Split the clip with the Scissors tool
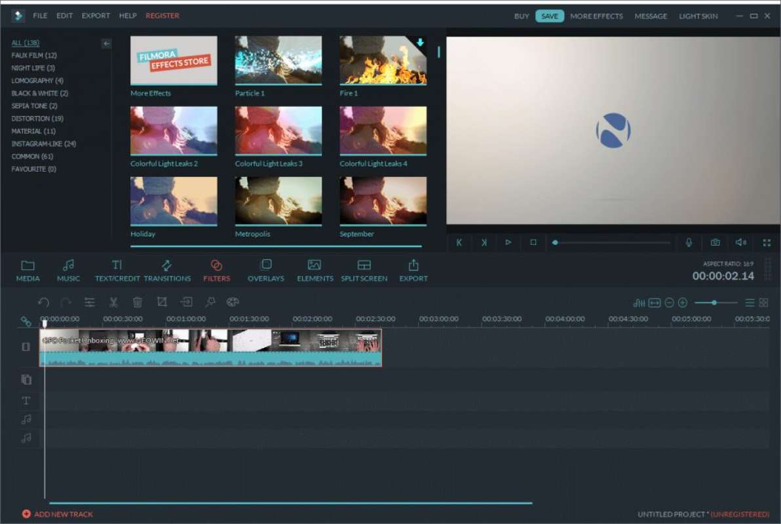781x524 pixels. tap(113, 302)
